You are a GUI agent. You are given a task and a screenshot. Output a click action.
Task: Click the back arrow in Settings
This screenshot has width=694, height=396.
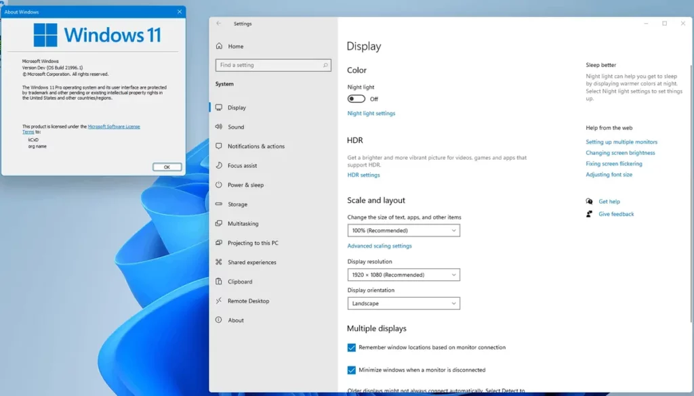218,24
